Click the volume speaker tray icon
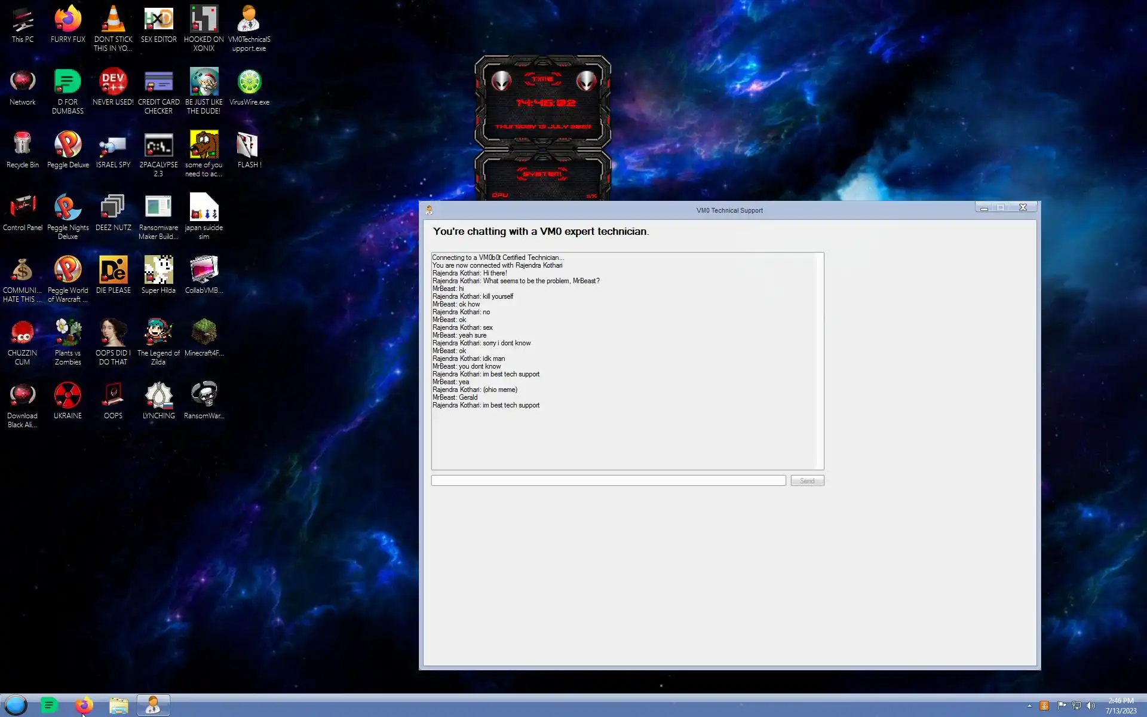 (1090, 706)
